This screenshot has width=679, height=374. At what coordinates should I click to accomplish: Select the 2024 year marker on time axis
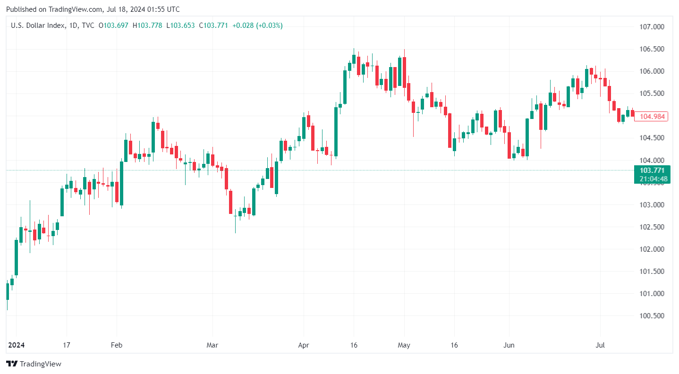(16, 345)
